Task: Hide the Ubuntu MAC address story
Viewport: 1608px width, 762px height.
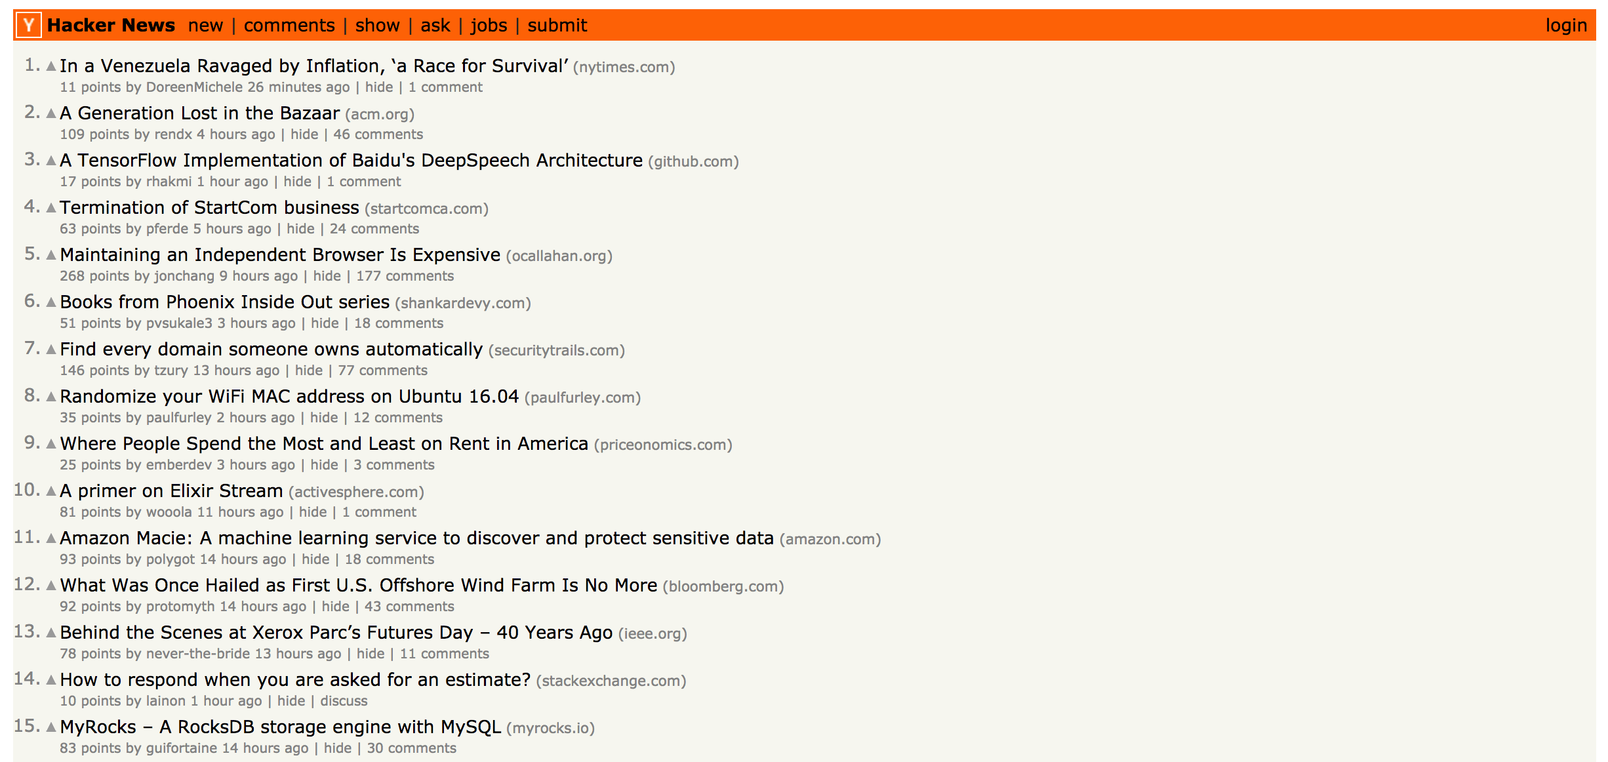Action: [x=324, y=418]
